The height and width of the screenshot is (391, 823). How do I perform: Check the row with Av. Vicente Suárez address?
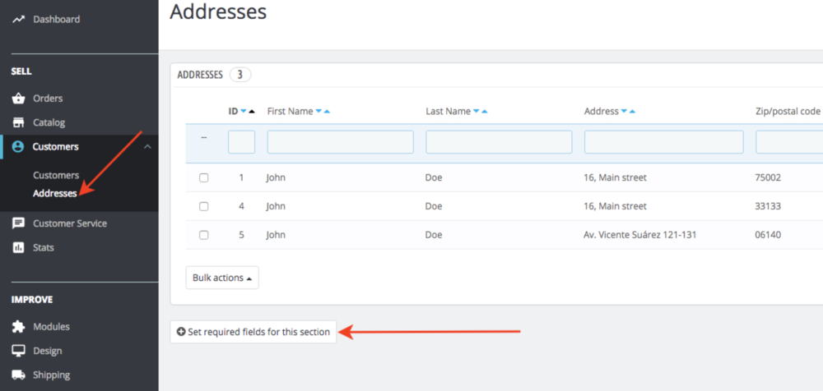pos(204,235)
